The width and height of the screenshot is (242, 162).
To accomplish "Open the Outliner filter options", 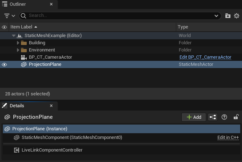I will (9, 16).
